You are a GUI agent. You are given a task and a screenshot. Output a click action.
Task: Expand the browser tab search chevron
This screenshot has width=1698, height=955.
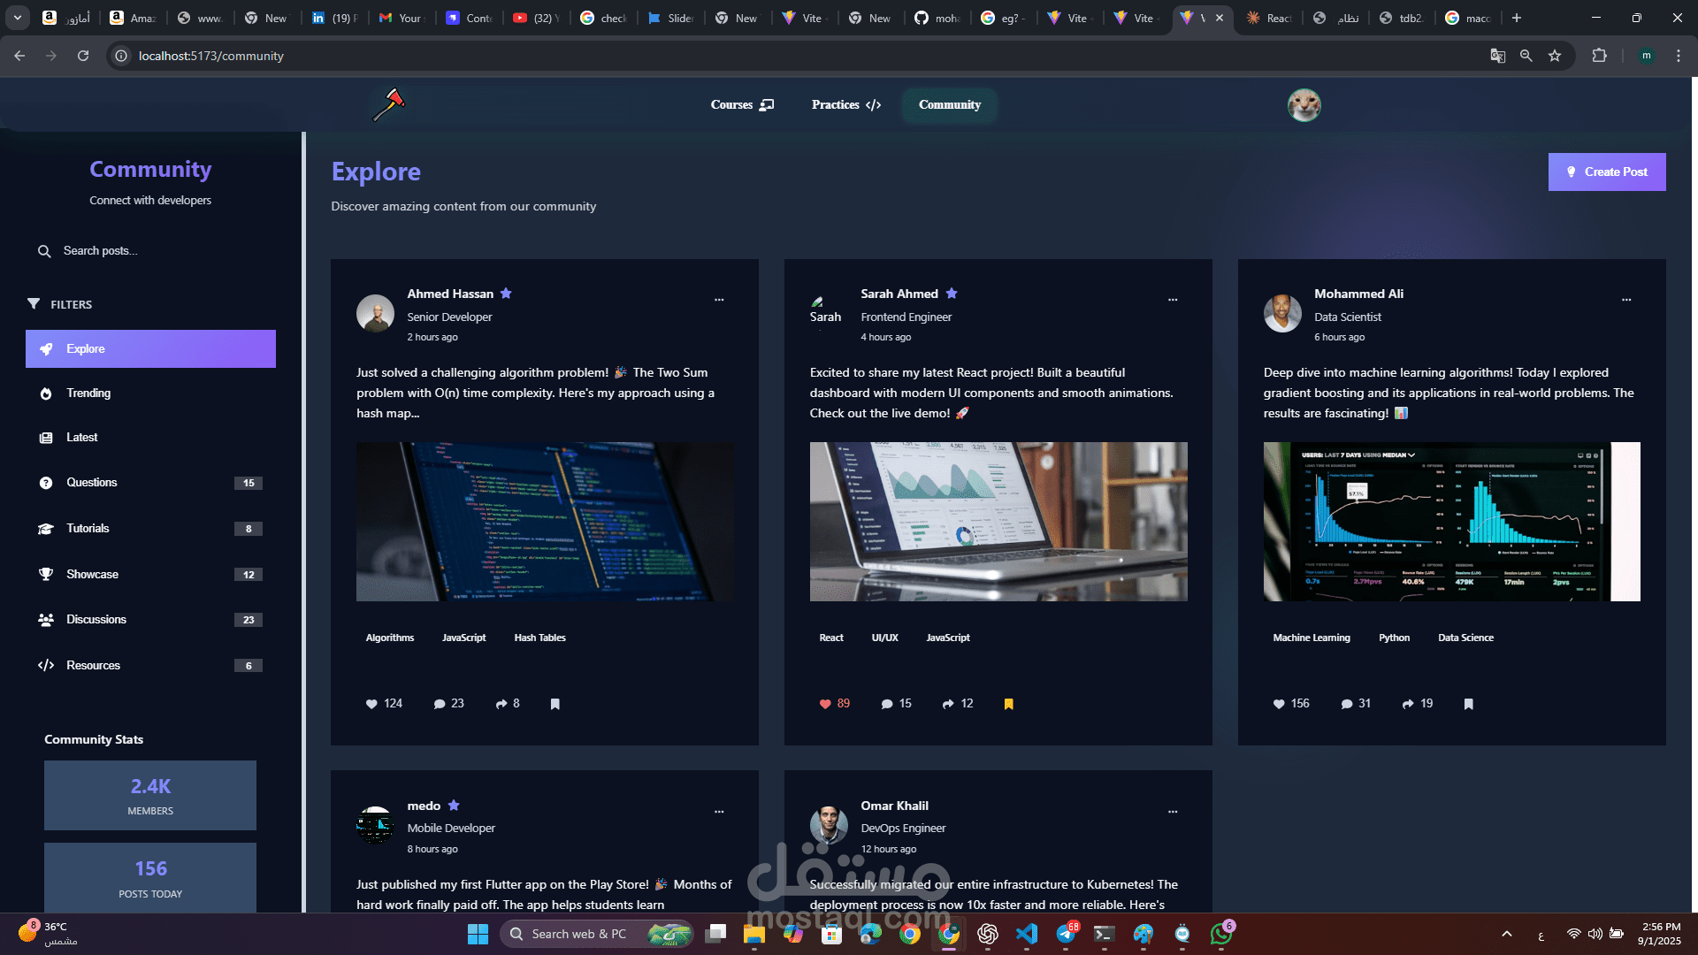(x=18, y=18)
